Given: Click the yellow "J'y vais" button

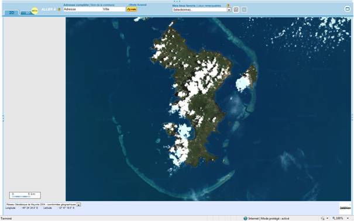Looking at the screenshot, I should (x=132, y=9).
